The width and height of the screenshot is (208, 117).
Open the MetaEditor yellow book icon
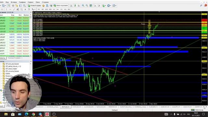click(x=43, y=6)
